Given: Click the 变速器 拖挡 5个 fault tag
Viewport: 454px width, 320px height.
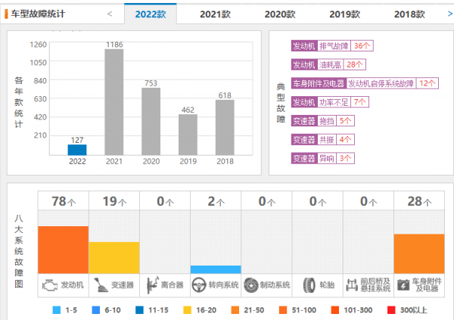Looking at the screenshot, I should pyautogui.click(x=323, y=121).
